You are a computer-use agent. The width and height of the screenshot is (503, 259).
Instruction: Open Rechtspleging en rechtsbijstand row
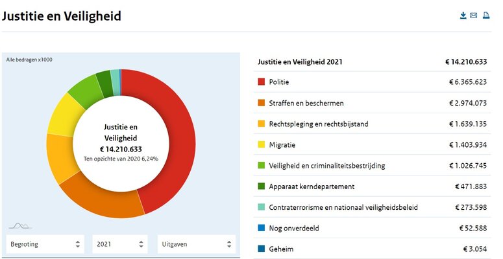(x=372, y=124)
